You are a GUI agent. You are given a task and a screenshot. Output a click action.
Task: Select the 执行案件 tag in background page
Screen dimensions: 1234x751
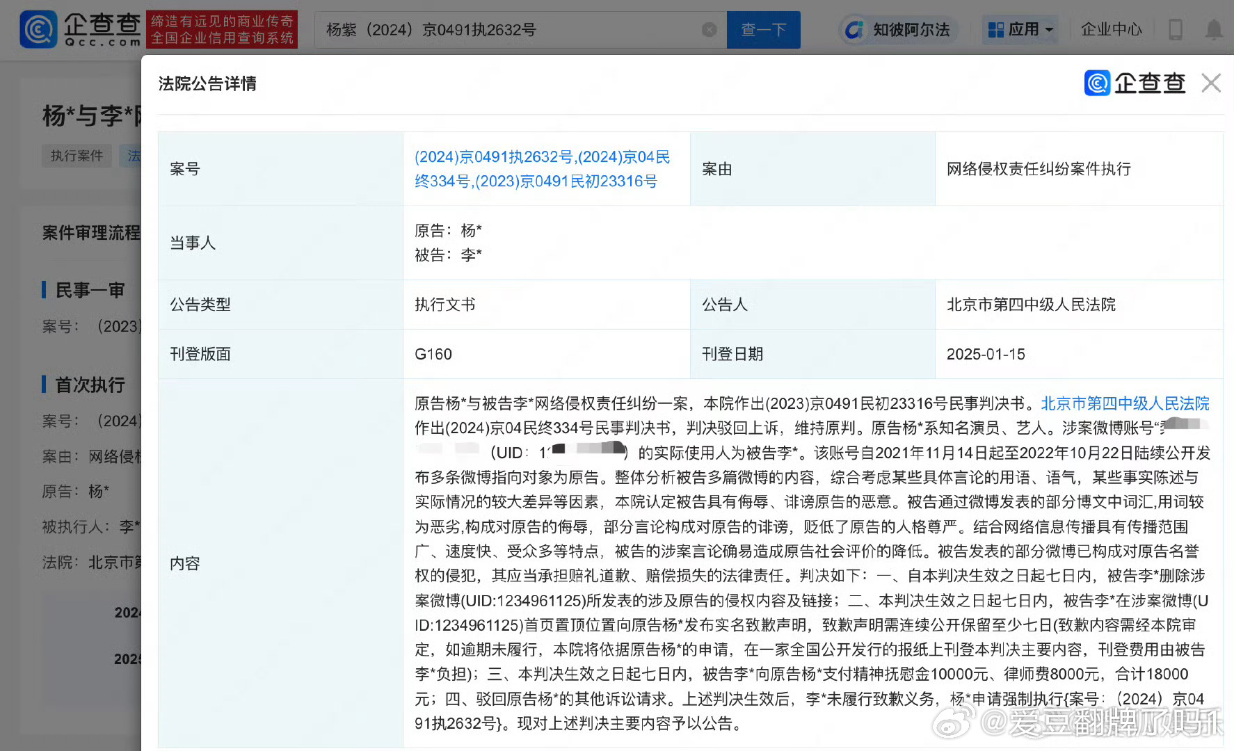[x=77, y=156]
